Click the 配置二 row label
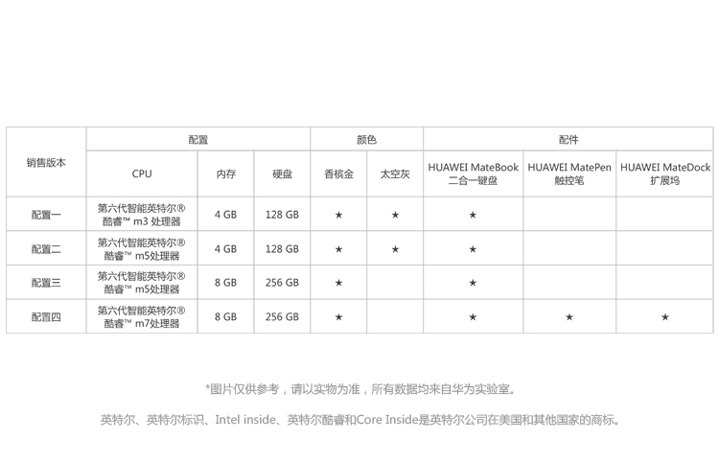719x462 pixels. pos(46,248)
